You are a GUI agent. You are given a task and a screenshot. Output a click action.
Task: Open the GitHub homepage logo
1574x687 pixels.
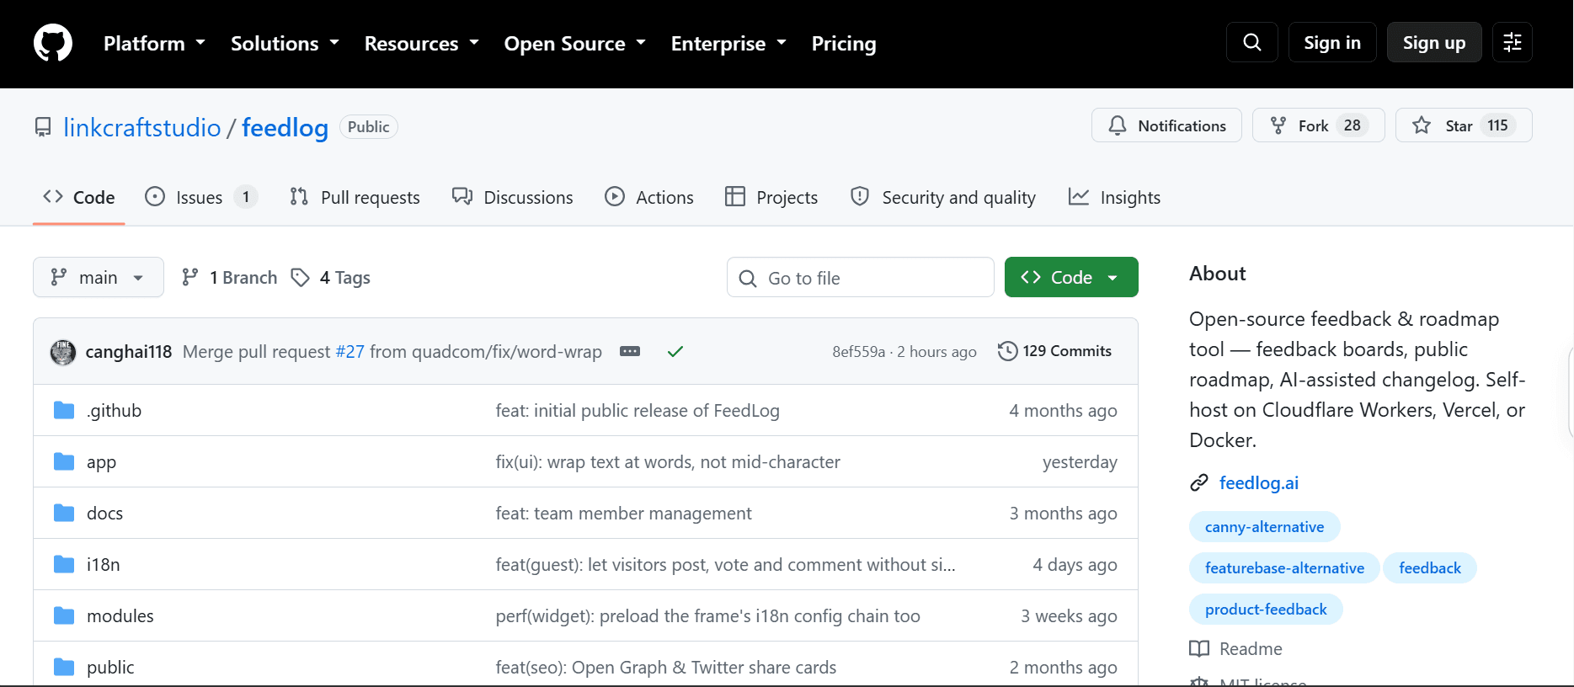tap(53, 43)
